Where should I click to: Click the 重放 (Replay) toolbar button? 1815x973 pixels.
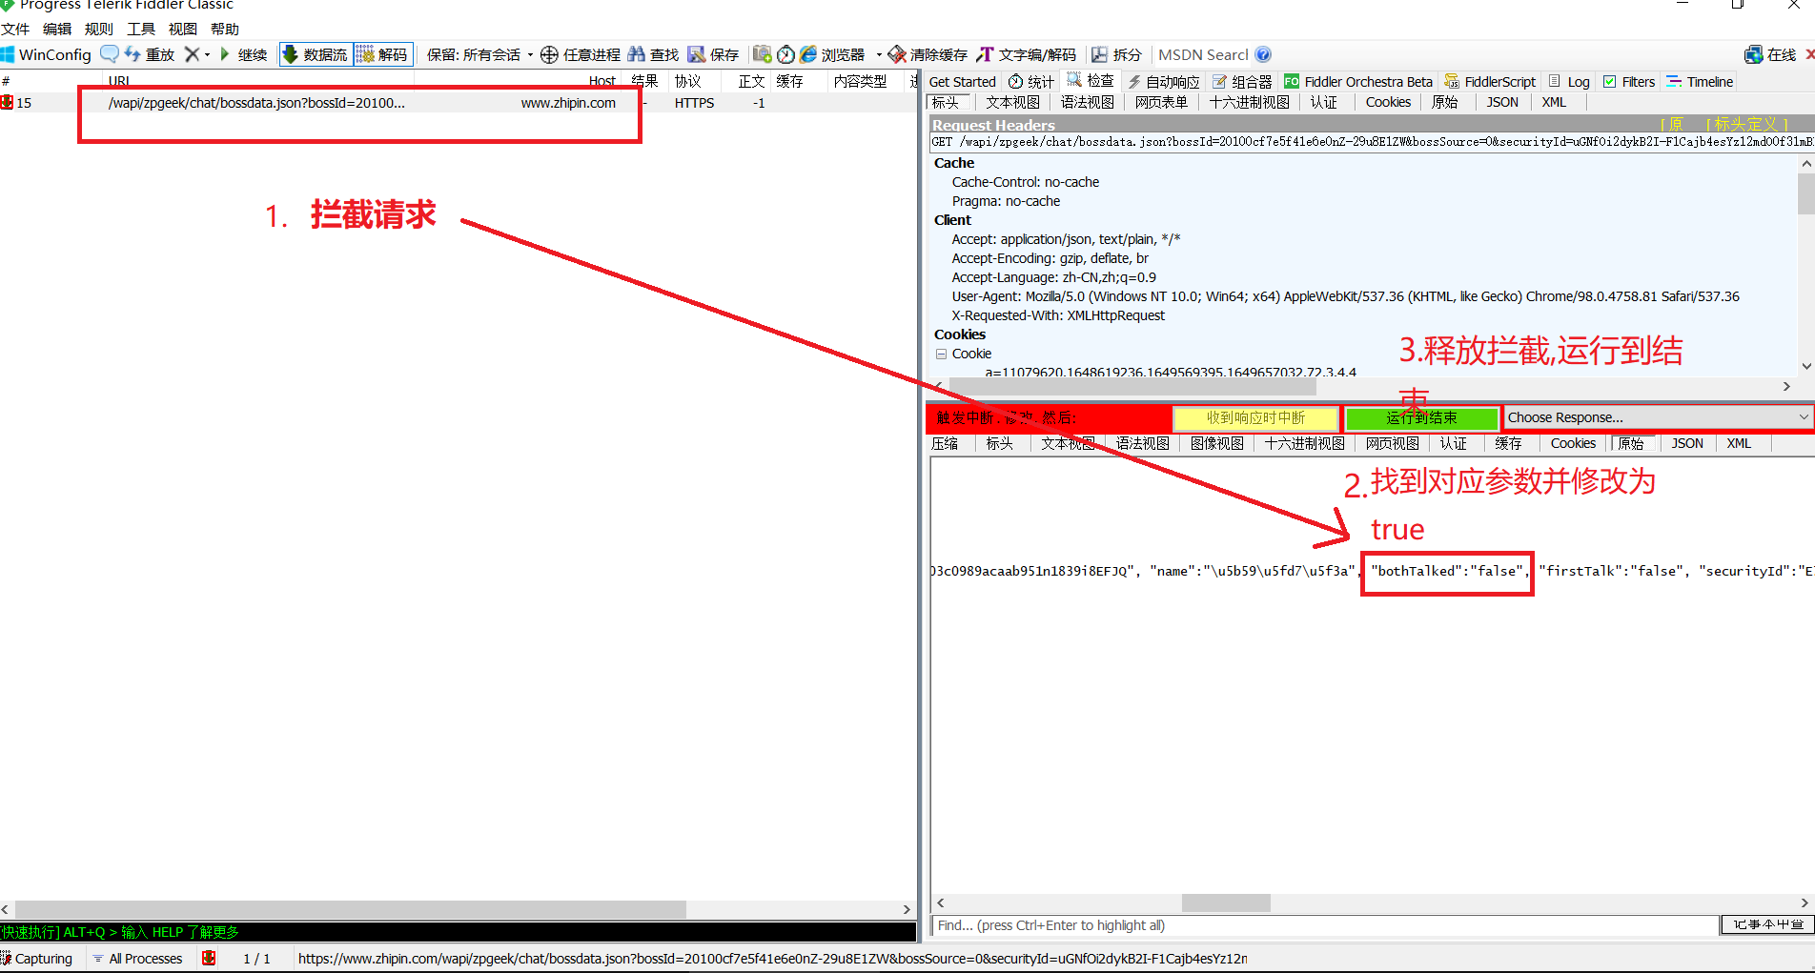point(150,54)
